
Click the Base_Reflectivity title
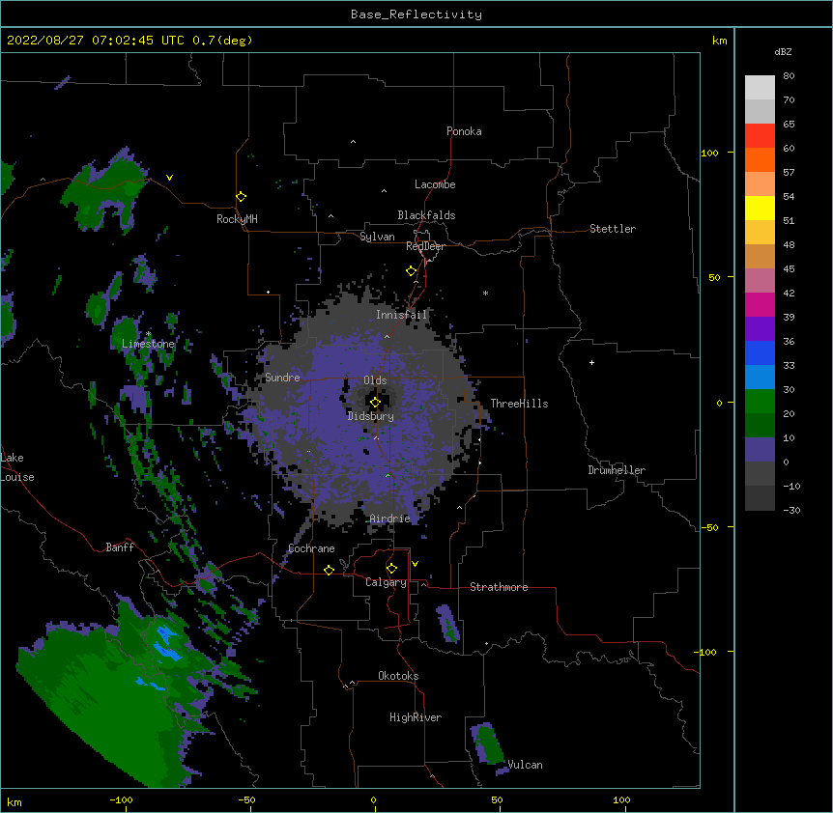pyautogui.click(x=416, y=14)
